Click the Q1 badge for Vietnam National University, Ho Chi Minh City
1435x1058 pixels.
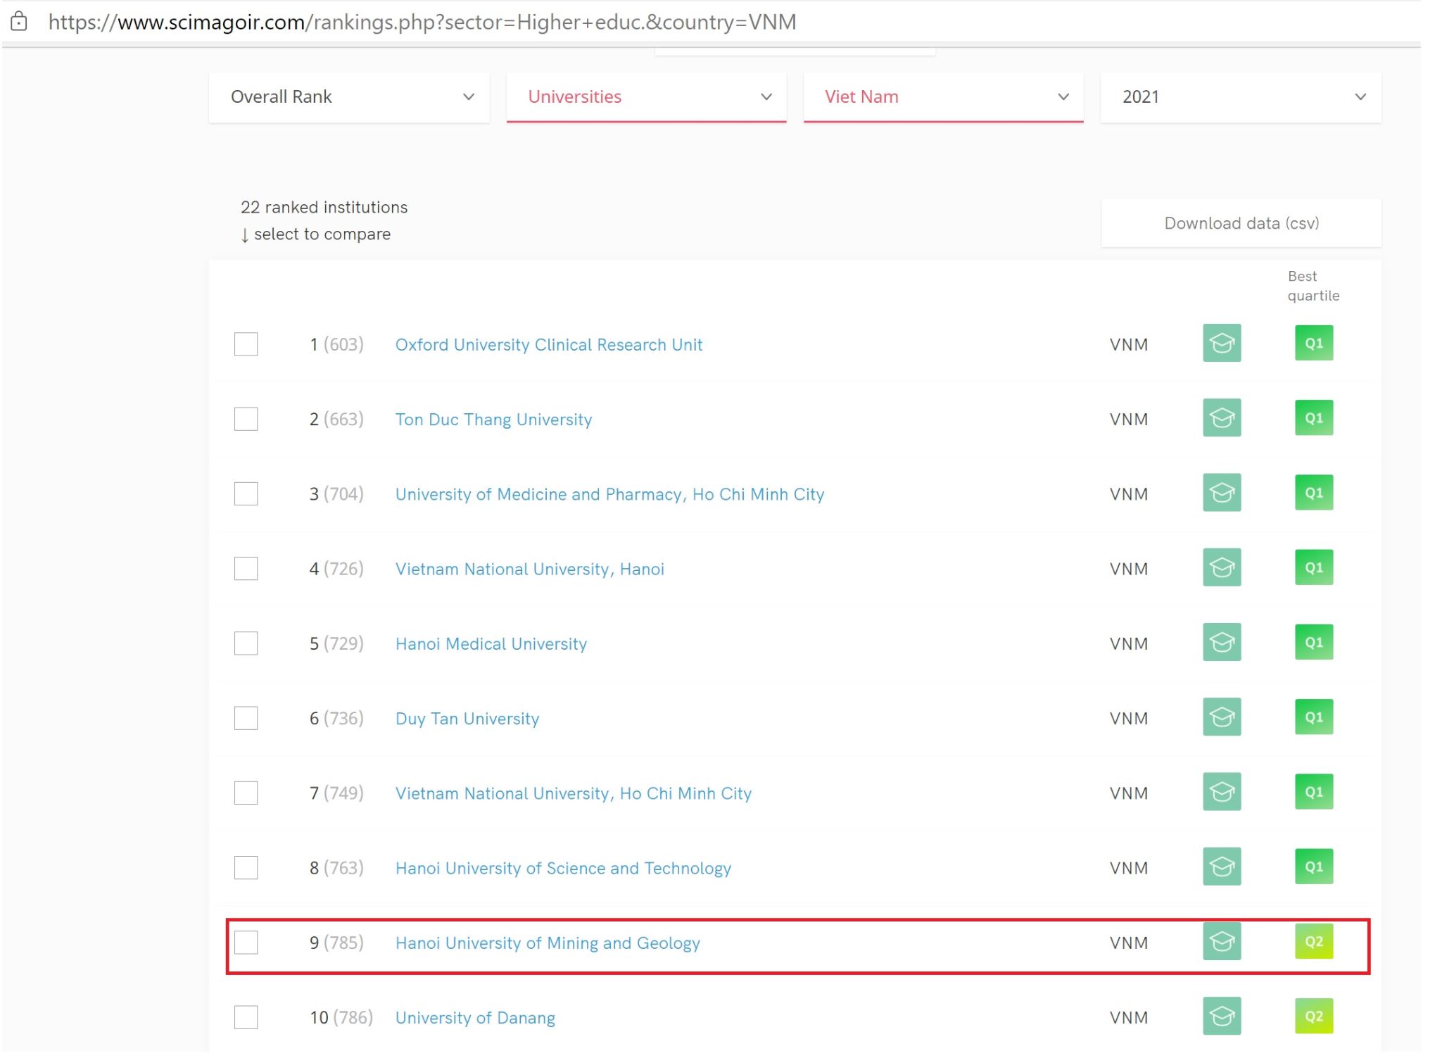click(x=1314, y=792)
